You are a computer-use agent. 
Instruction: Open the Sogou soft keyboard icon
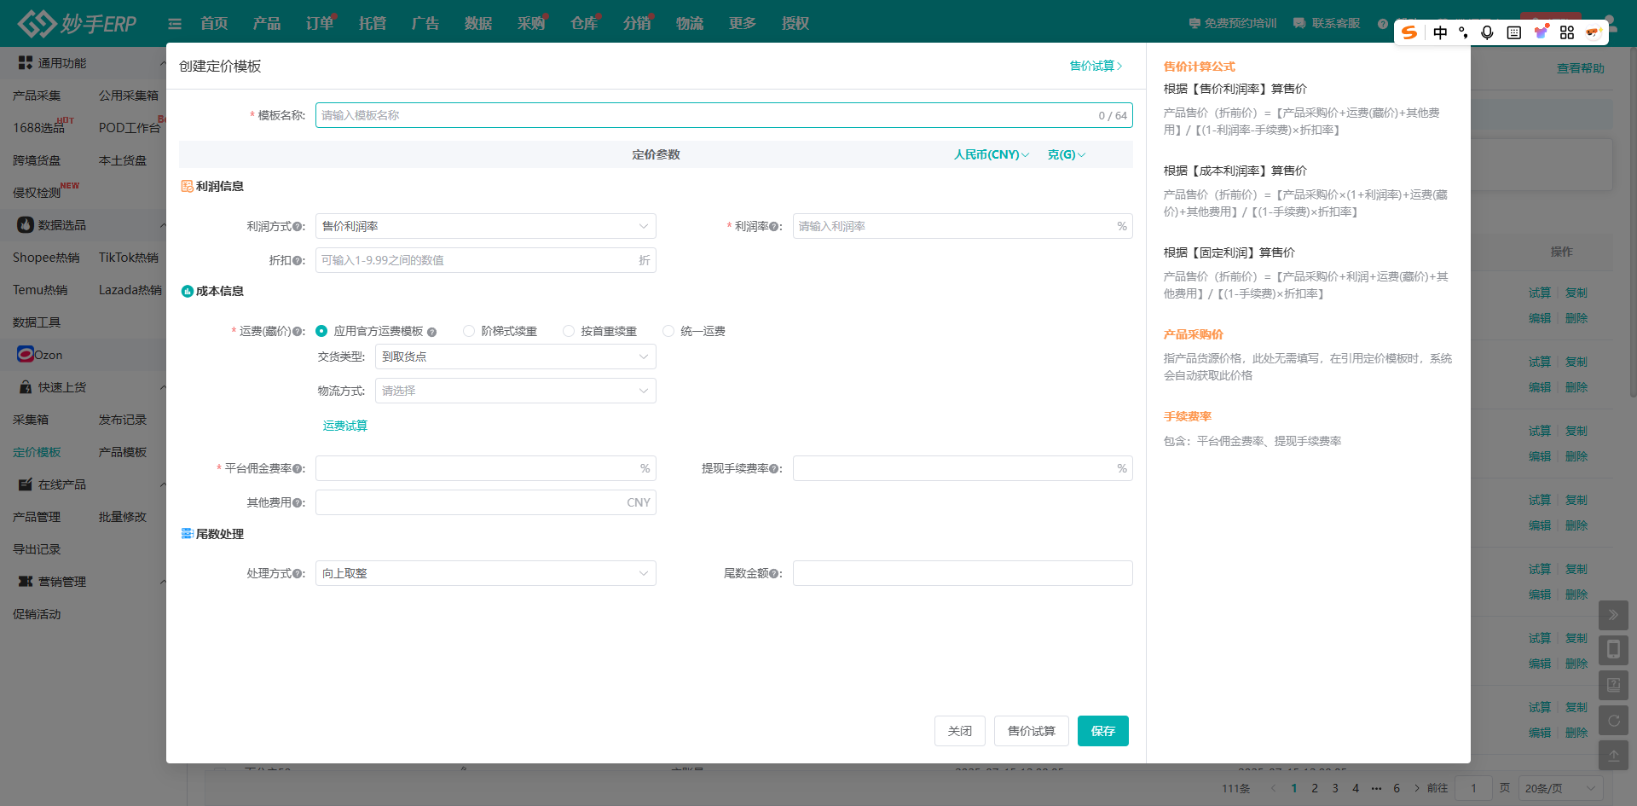click(x=1514, y=32)
